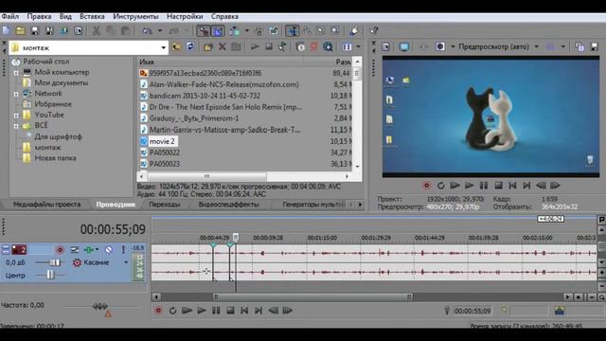This screenshot has height=341, width=606.
Task: Go up one folder in Explorer toolbar
Action: click(176, 47)
